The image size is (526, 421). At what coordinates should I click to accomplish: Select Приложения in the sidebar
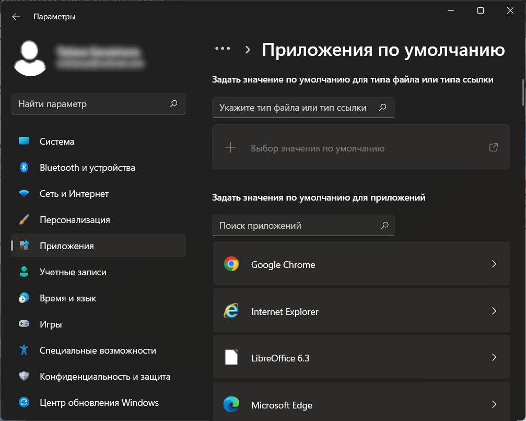(98, 245)
